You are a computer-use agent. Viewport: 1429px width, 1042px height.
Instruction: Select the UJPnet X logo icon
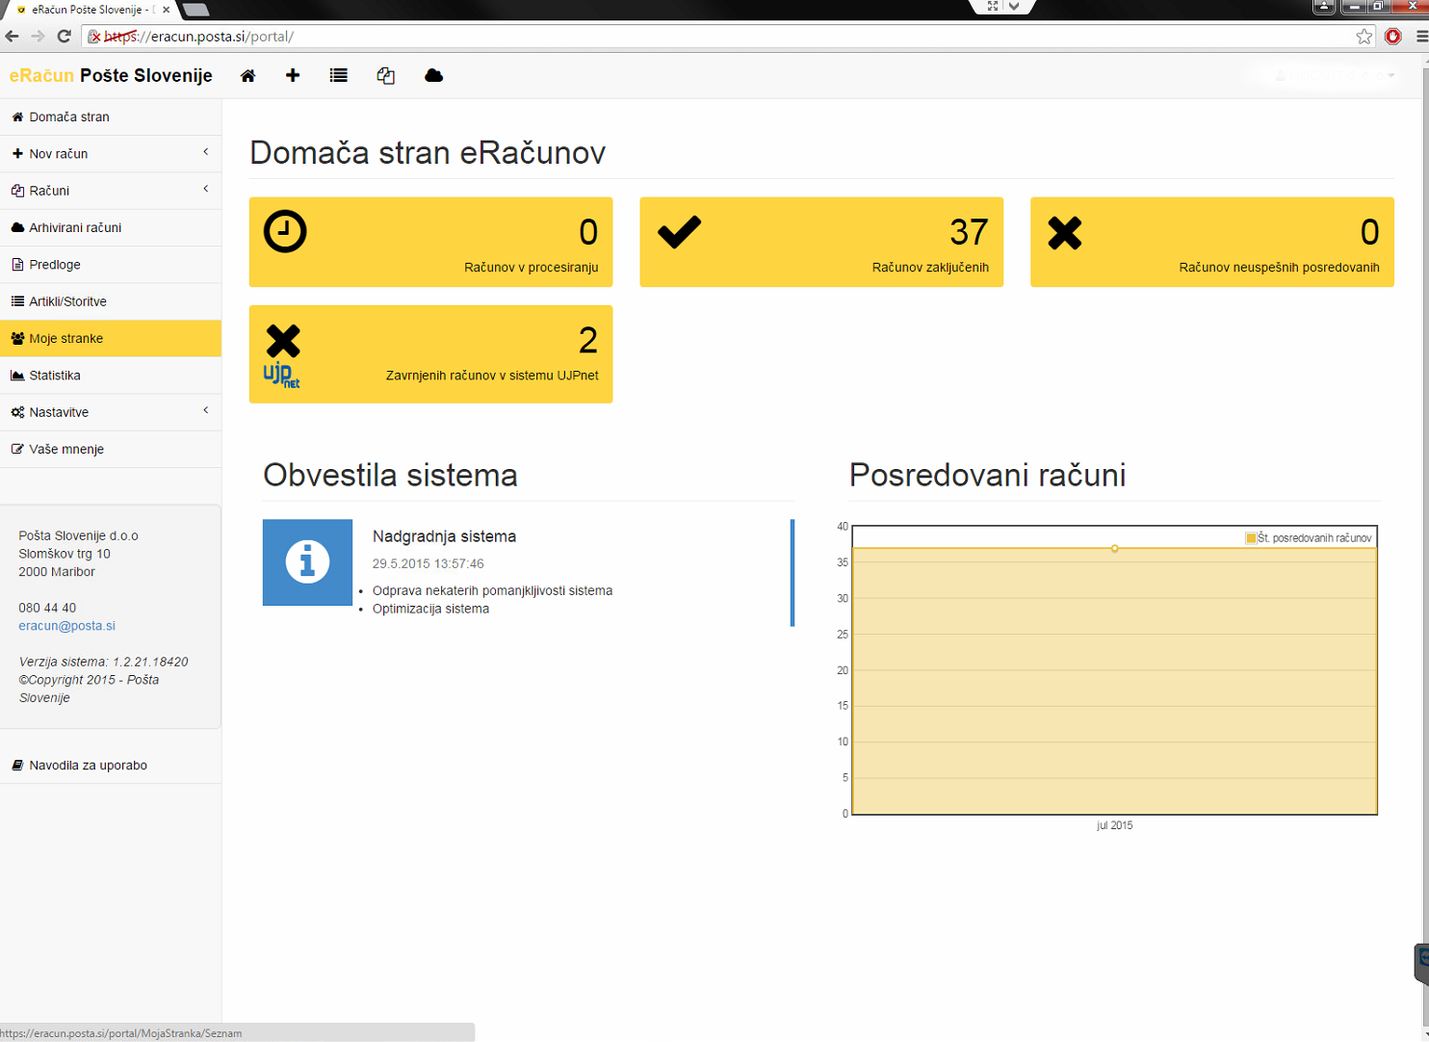tap(282, 355)
